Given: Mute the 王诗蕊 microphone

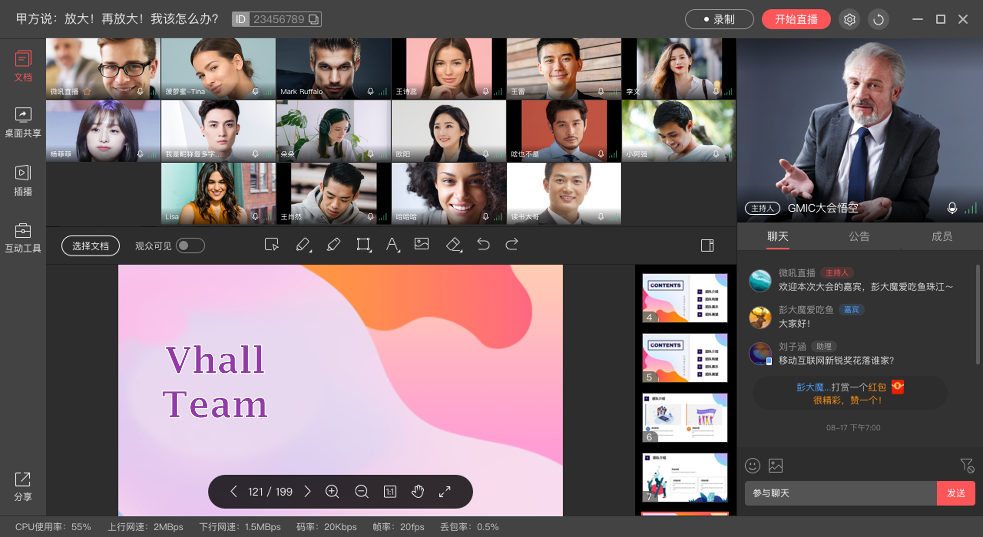Looking at the screenshot, I should 486,92.
